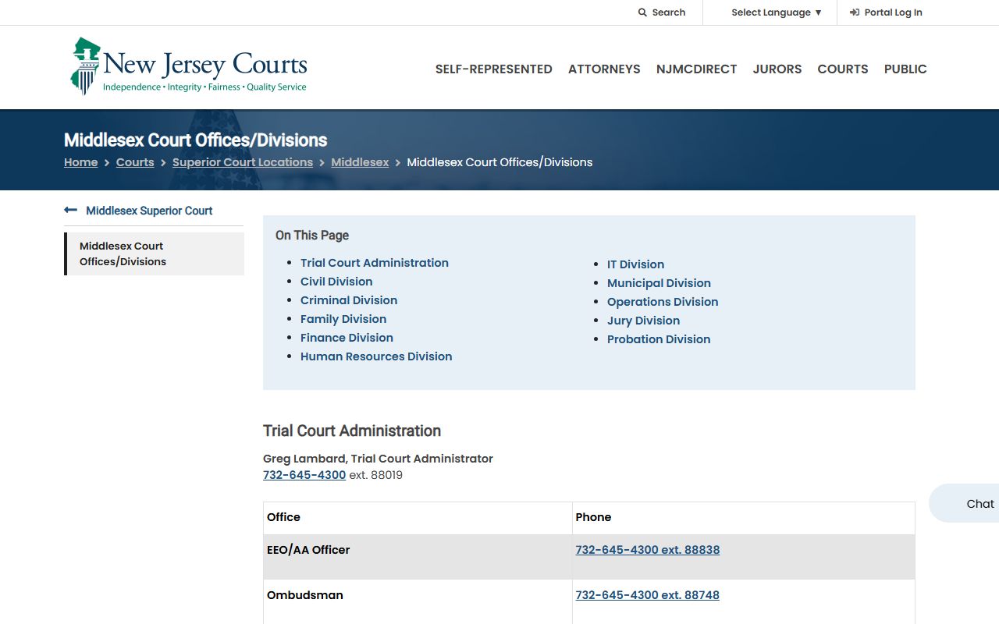The width and height of the screenshot is (999, 624).
Task: Jump to the Operations Division section
Action: (663, 302)
